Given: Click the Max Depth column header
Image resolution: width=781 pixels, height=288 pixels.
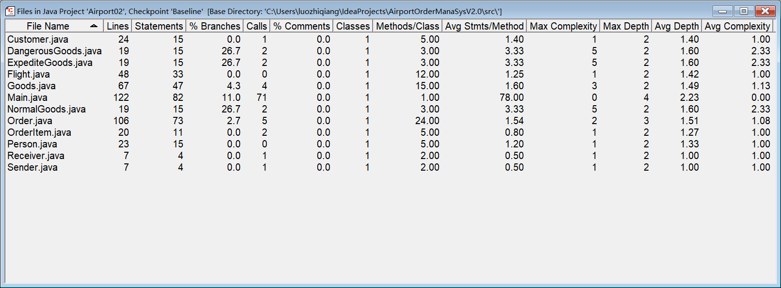Looking at the screenshot, I should pyautogui.click(x=626, y=26).
